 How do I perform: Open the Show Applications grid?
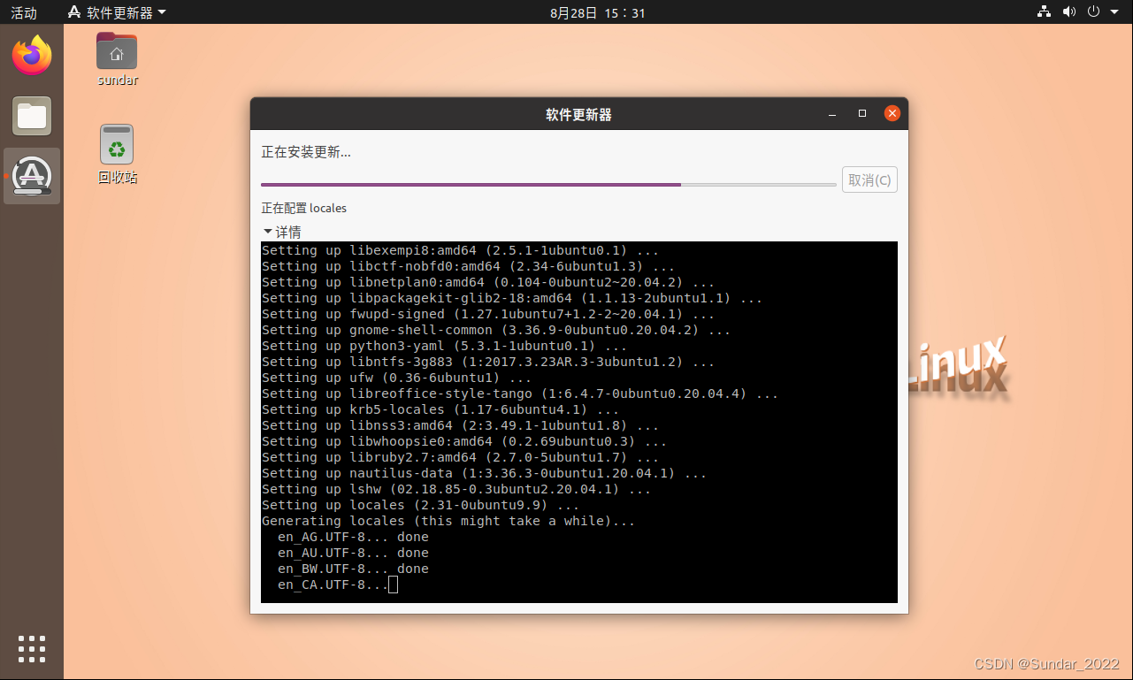31,648
